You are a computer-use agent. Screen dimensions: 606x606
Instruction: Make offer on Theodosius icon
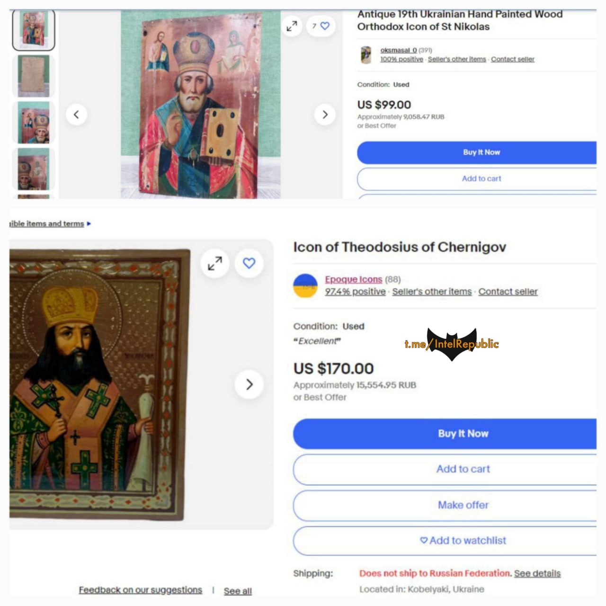[445, 505]
